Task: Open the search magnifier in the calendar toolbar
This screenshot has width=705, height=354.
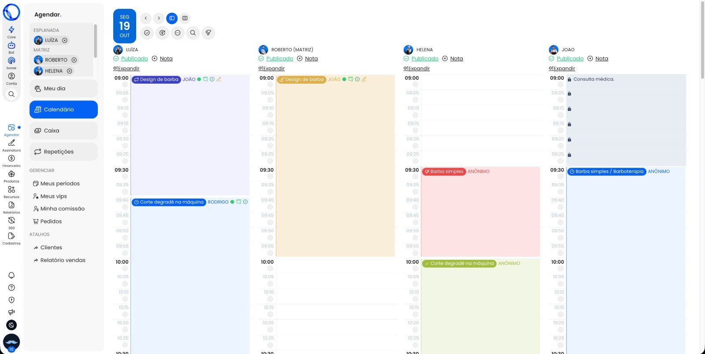Action: pyautogui.click(x=193, y=33)
